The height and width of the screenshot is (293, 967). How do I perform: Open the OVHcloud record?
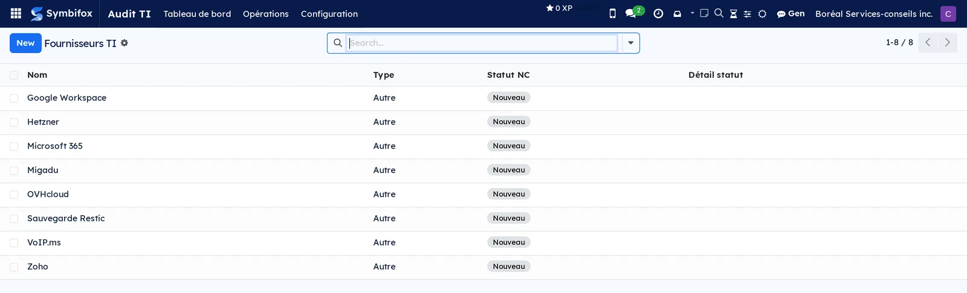pyautogui.click(x=48, y=194)
